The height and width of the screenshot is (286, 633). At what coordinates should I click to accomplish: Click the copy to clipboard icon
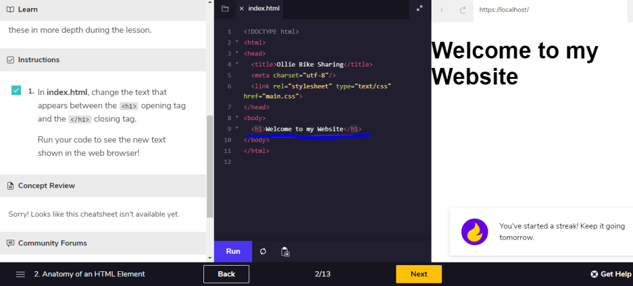point(285,251)
